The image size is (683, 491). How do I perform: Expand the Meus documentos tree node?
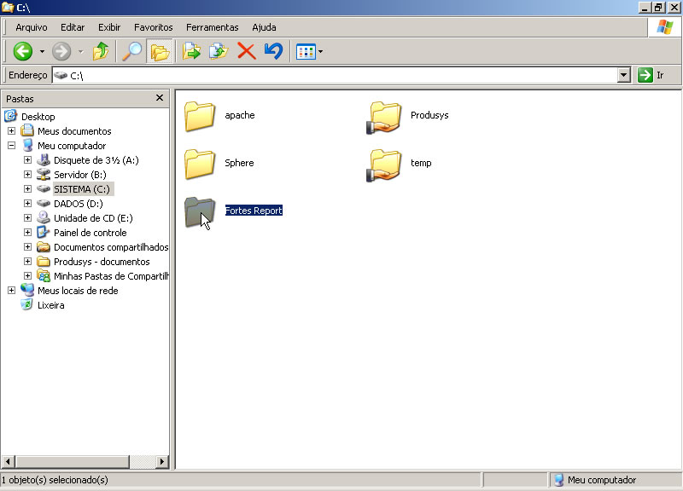pos(12,130)
